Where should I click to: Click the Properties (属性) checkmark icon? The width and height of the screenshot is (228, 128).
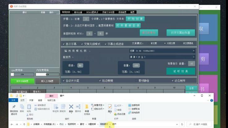click(110, 107)
